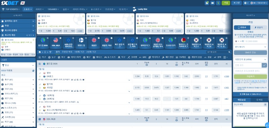Click the green 가입 button in header
The height and width of the screenshot is (128, 269).
(226, 3)
